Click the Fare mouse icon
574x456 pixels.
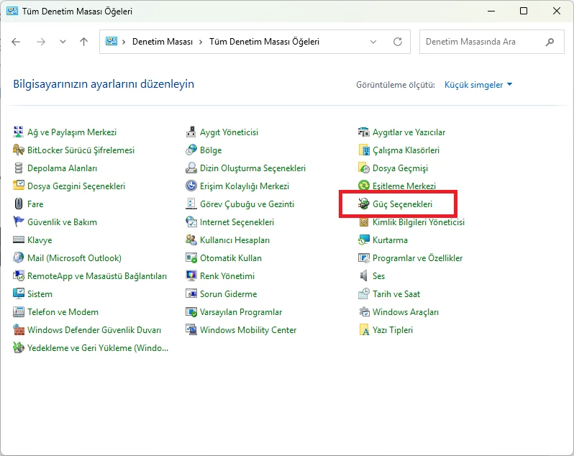click(x=18, y=204)
